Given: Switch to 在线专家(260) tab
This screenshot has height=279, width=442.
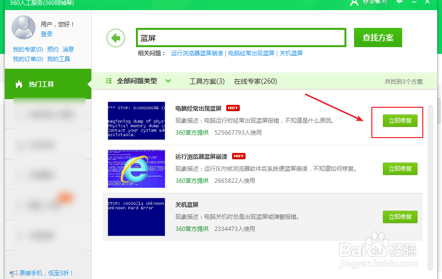Looking at the screenshot, I should pos(256,81).
